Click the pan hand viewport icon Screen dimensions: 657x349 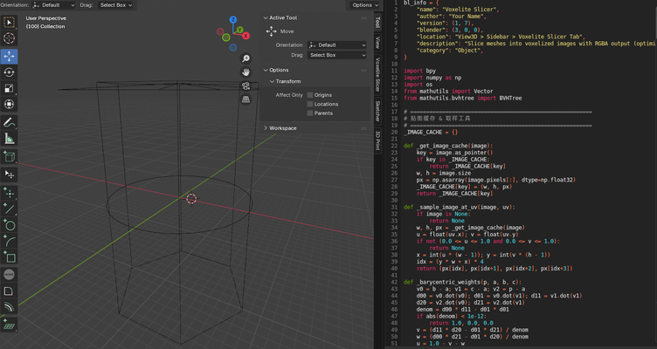point(246,72)
